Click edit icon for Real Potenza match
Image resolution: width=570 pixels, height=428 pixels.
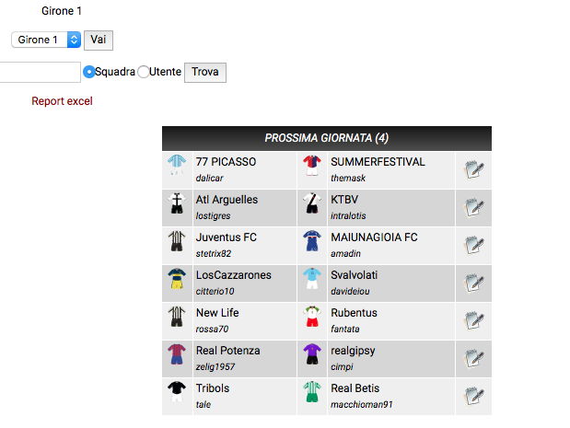click(x=474, y=358)
